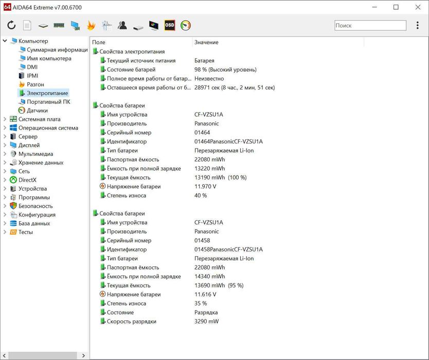
Task: Expand the Хранение данных tree node
Action: pos(5,163)
